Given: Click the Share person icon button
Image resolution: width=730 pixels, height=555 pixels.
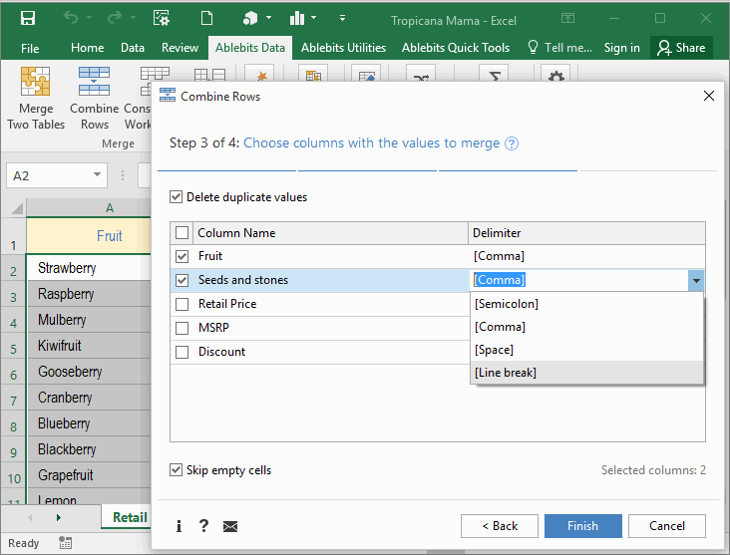Looking at the screenshot, I should pos(681,48).
